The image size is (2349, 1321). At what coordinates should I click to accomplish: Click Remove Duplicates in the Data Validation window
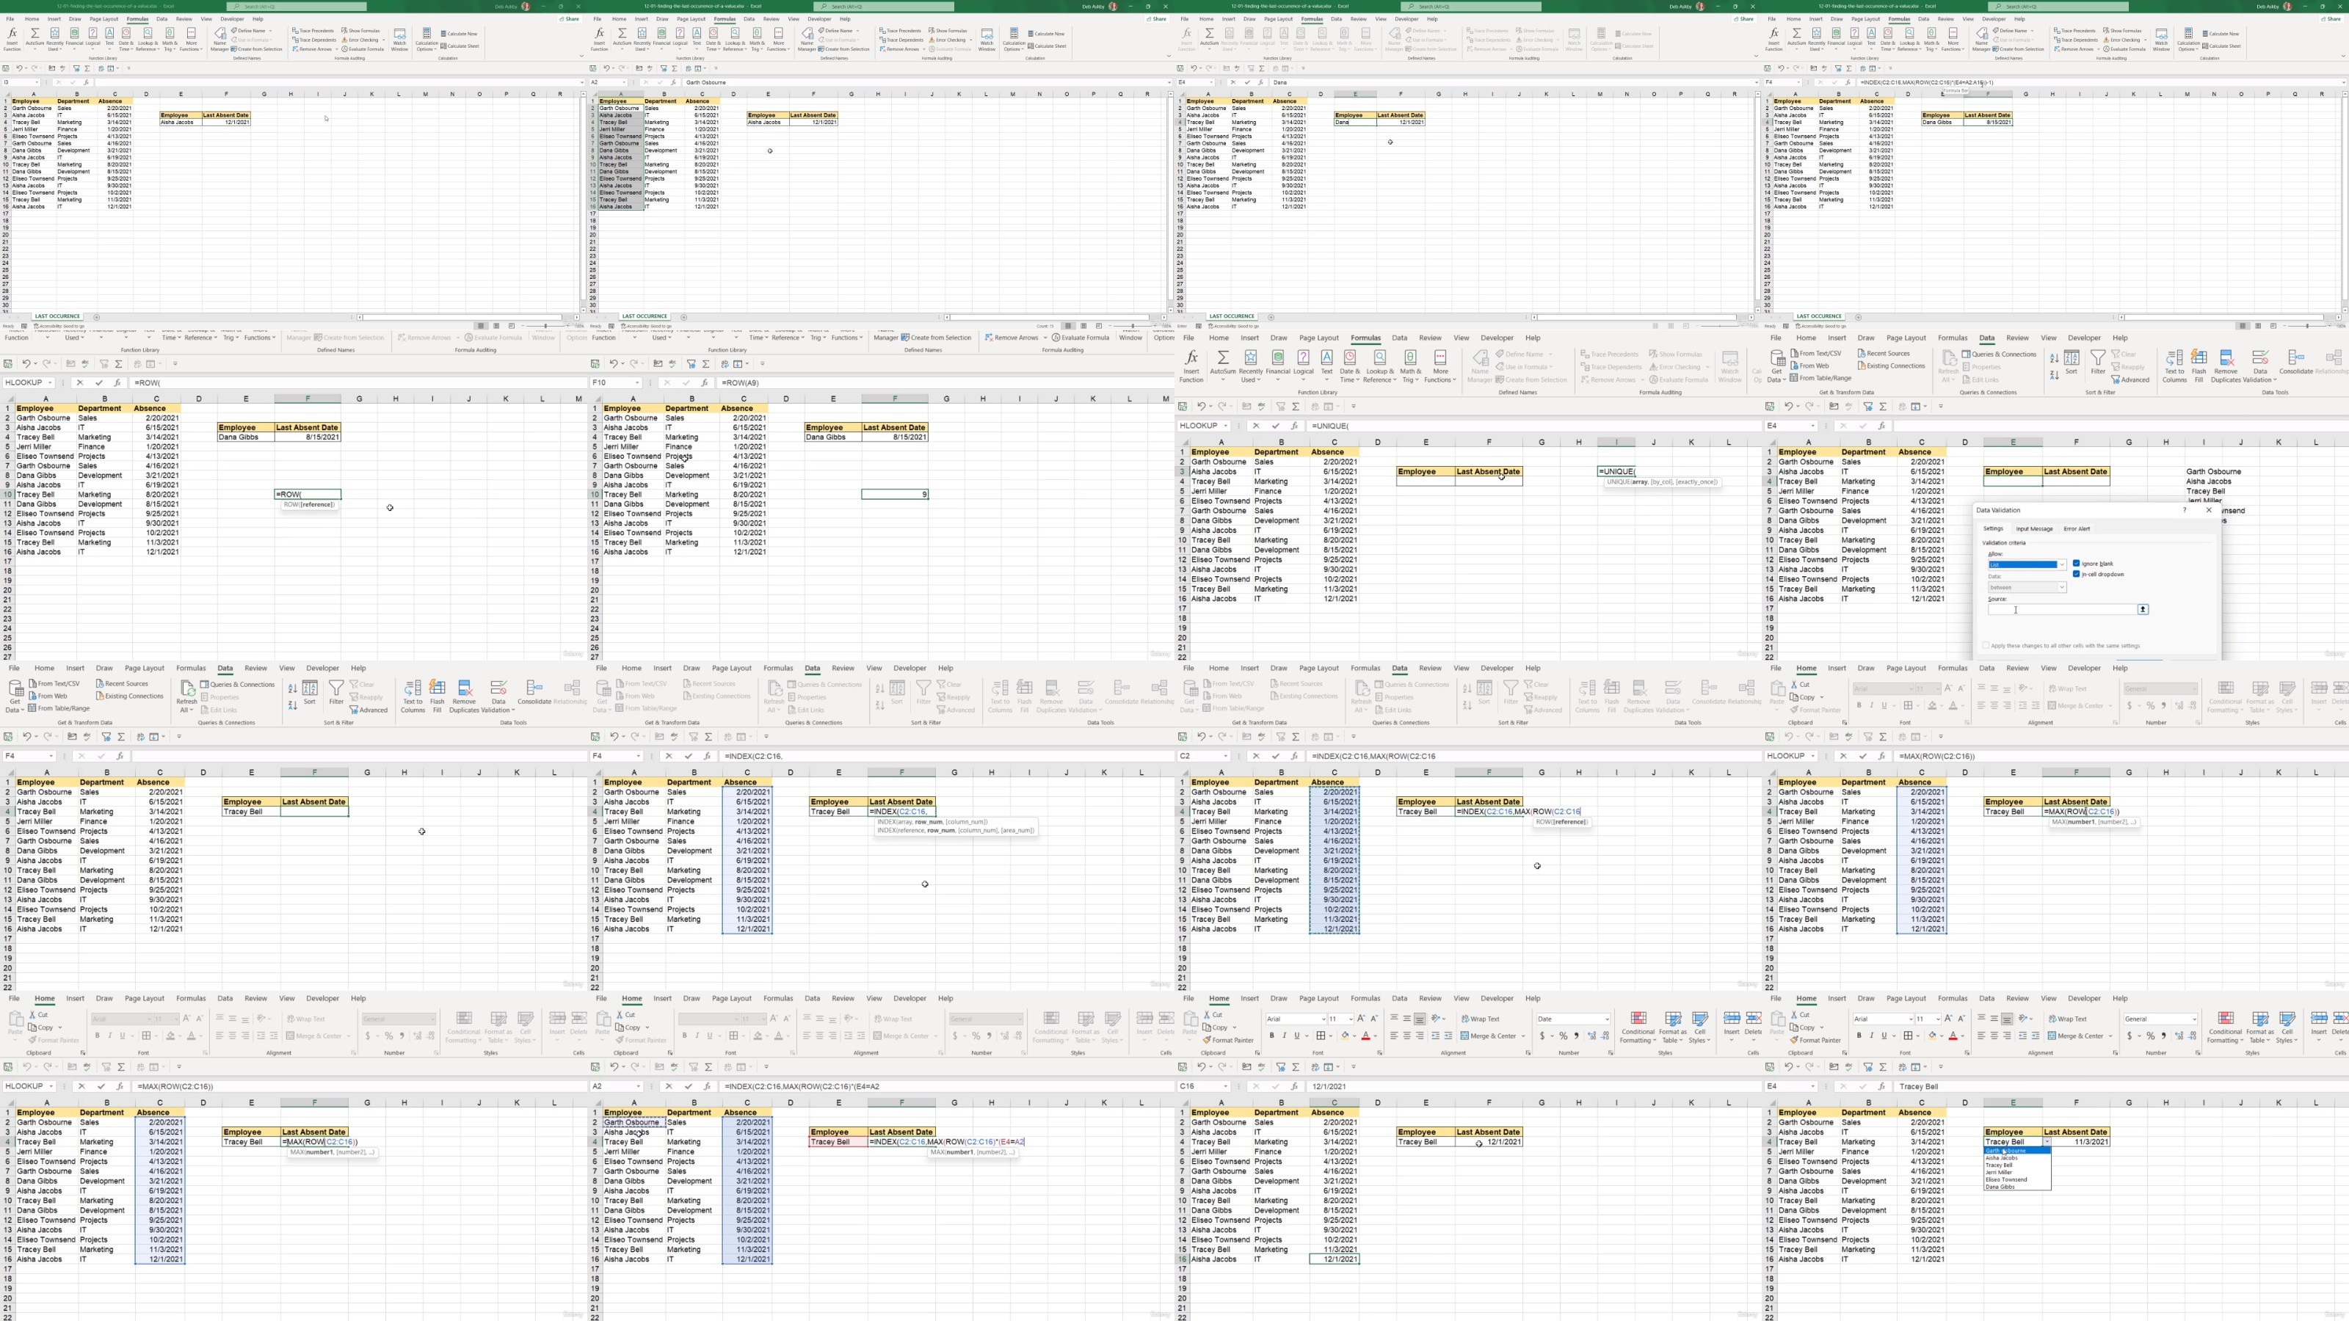[2226, 365]
